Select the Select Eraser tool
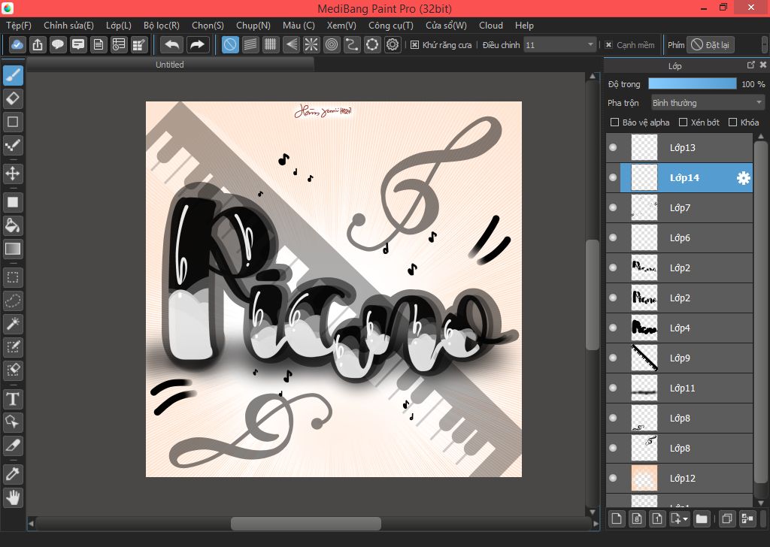 (x=13, y=370)
